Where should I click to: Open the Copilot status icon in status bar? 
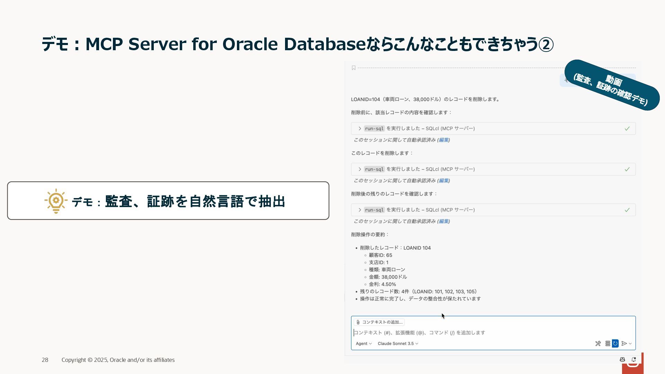click(x=622, y=360)
